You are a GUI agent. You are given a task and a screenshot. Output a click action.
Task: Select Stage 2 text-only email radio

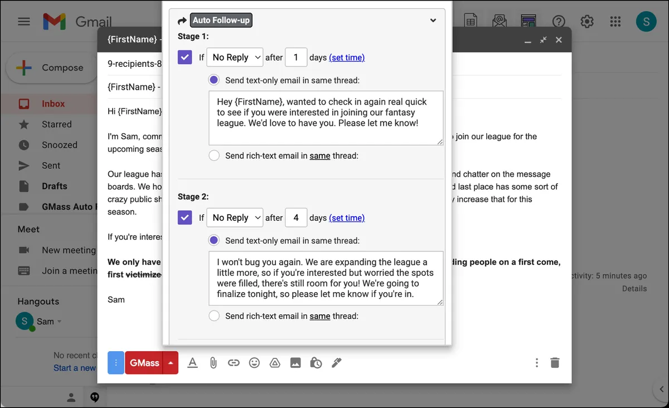pos(214,241)
